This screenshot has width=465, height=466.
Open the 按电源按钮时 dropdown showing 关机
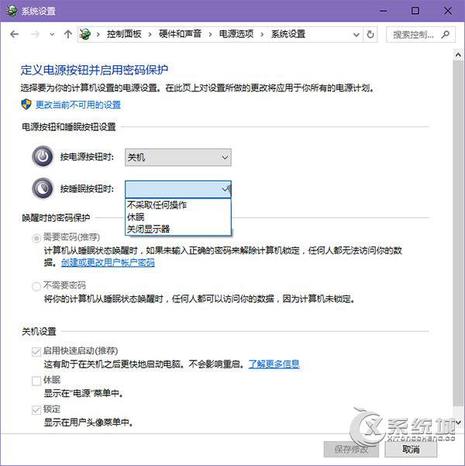tap(178, 157)
